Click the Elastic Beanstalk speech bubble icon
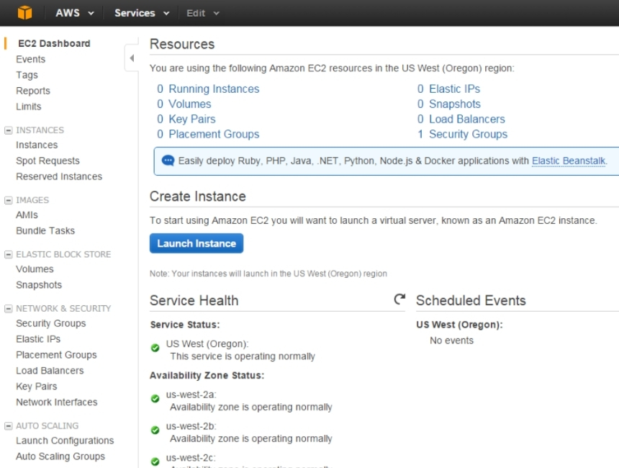 [x=168, y=161]
